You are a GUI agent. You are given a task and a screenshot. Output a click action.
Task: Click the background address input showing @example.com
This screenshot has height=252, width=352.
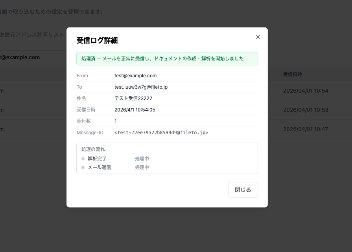(33, 57)
